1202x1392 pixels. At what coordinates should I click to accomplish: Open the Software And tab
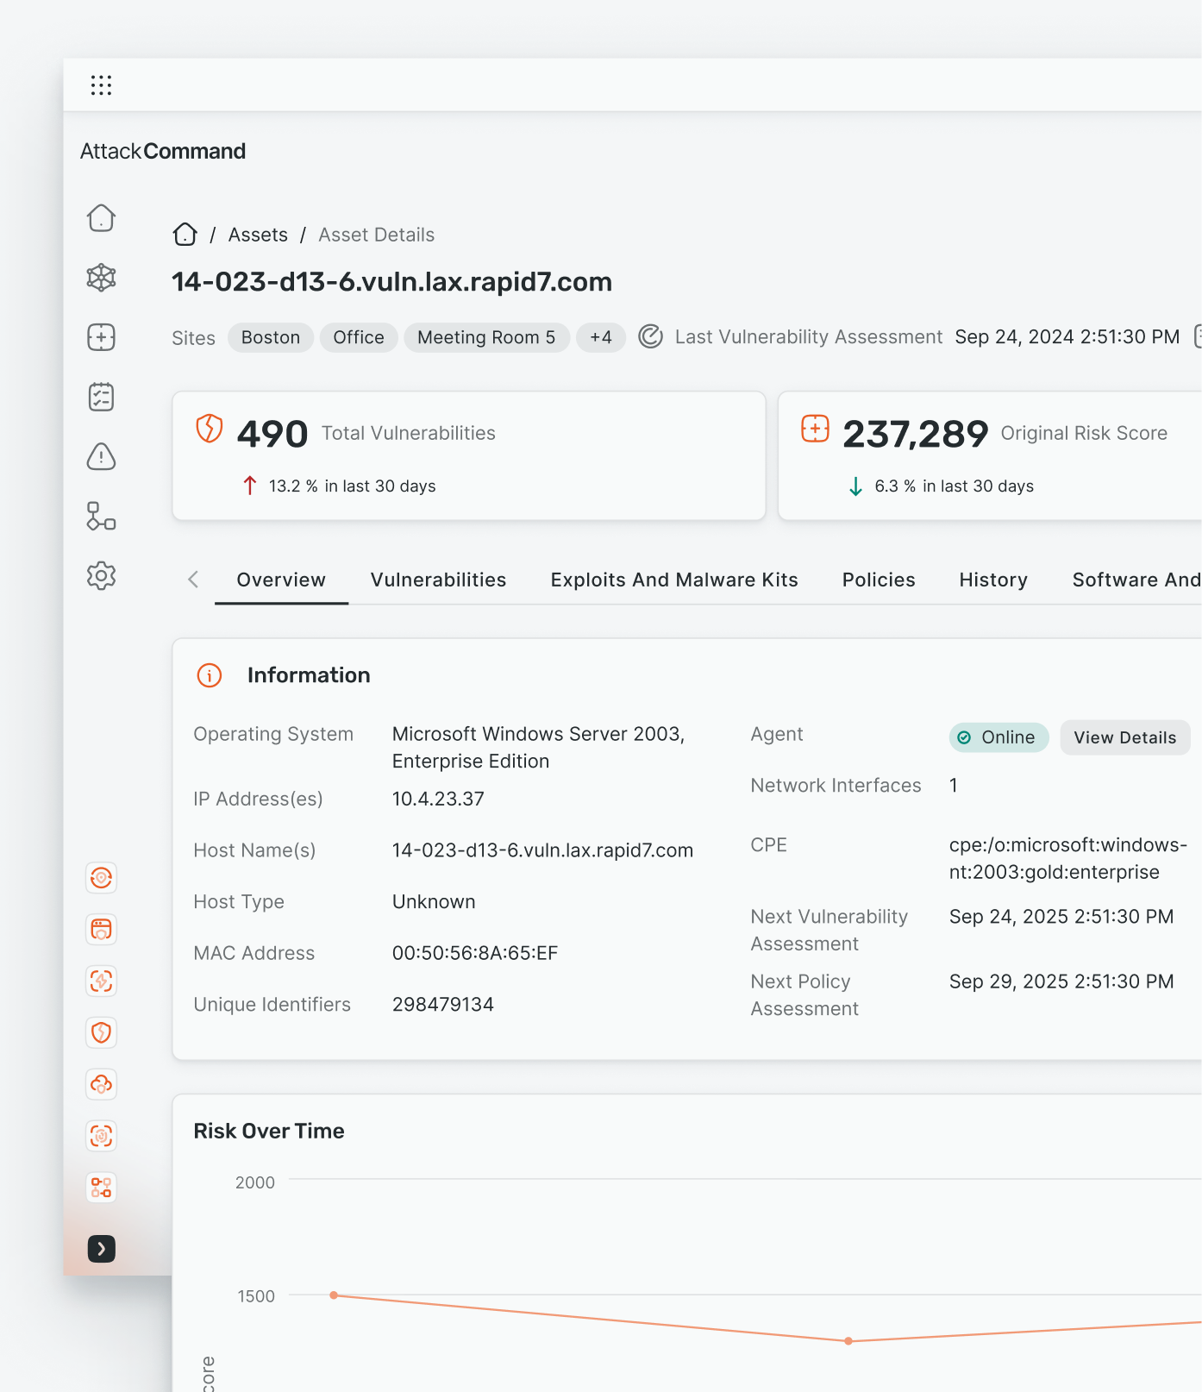1136,580
